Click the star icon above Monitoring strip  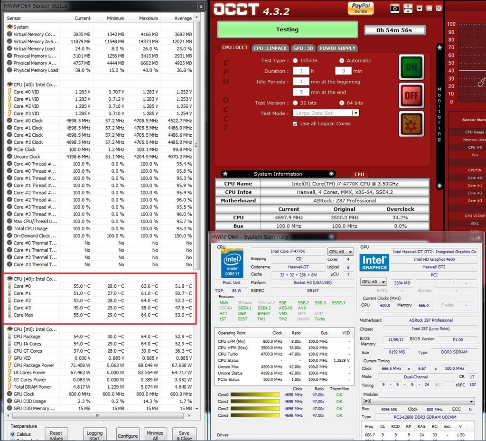pos(439,47)
